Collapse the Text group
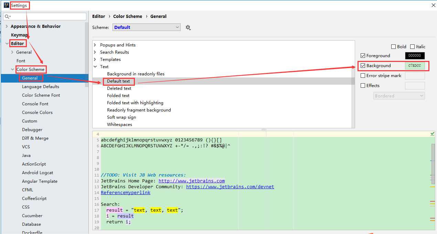 click(95, 67)
